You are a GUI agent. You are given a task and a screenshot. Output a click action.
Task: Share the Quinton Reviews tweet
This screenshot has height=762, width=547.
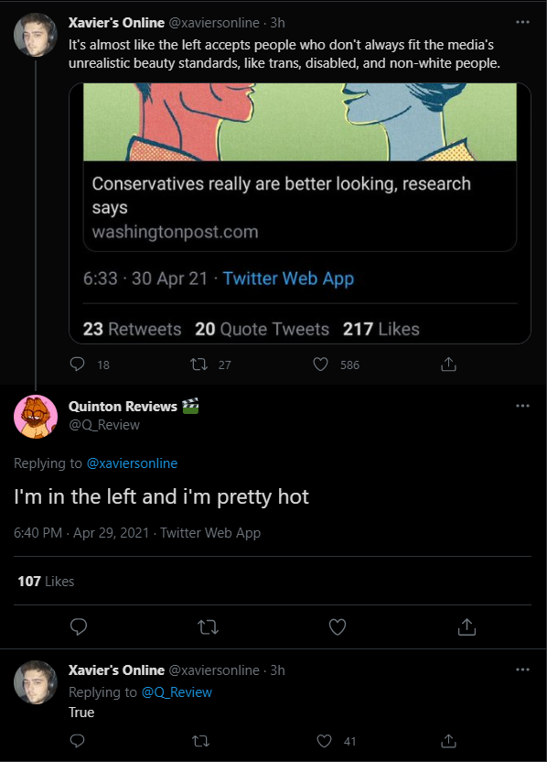(x=467, y=626)
